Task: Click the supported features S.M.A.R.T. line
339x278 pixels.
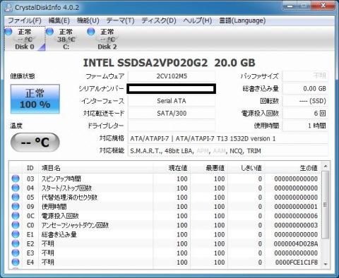Action: pos(228,151)
